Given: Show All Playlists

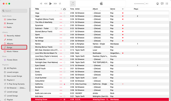Looking at the screenshot, I should [x=12, y=68].
